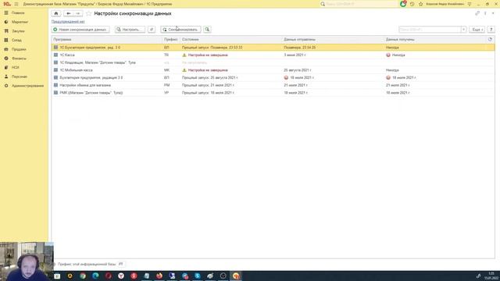Click warning icon in 1С Касса status
500x281 pixels.
pos(184,55)
